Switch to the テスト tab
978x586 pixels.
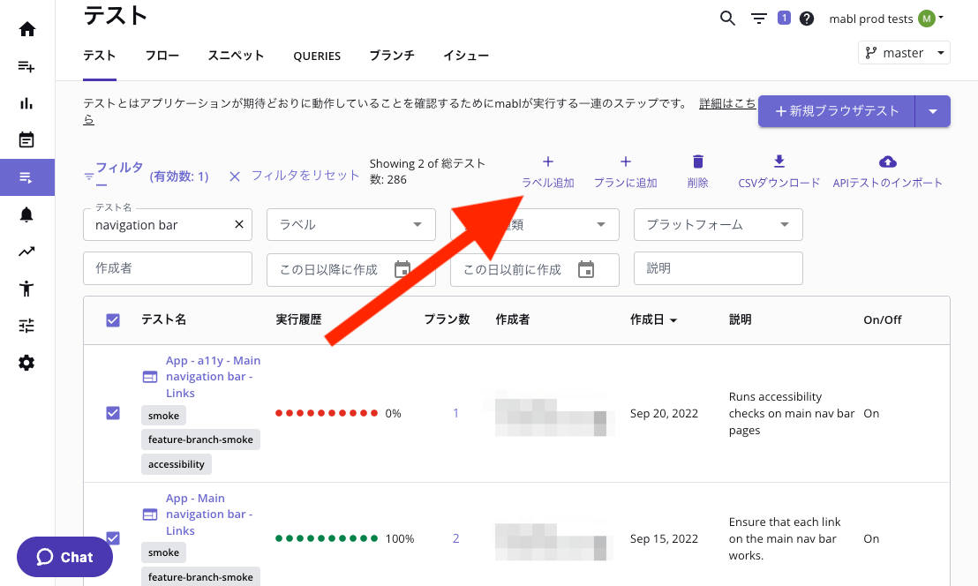(100, 56)
